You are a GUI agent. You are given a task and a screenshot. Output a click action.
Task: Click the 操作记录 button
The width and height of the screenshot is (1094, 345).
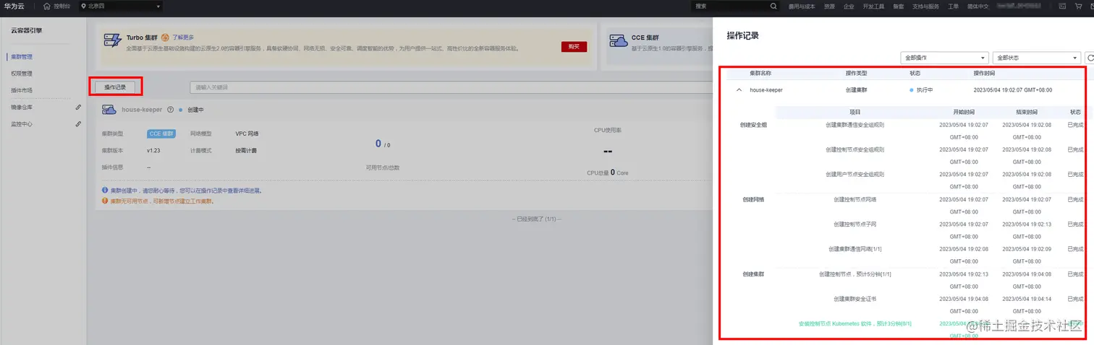click(115, 87)
